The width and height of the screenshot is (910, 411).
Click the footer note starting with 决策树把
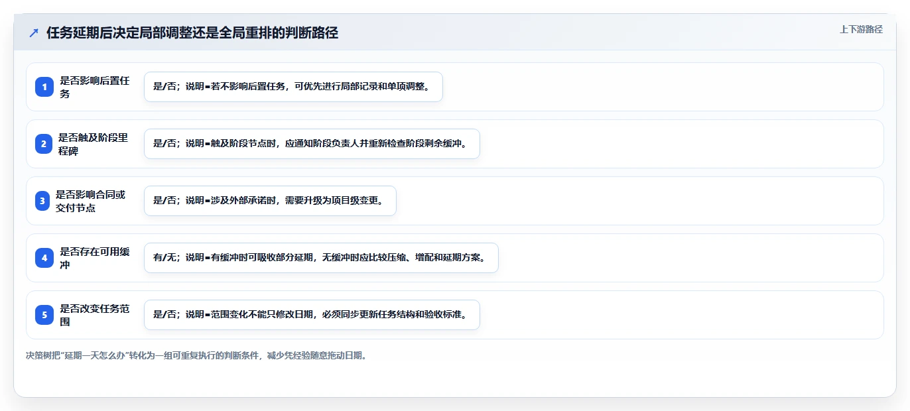tap(196, 355)
